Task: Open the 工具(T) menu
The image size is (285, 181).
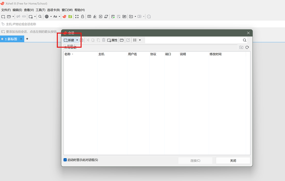Action: coord(40,10)
